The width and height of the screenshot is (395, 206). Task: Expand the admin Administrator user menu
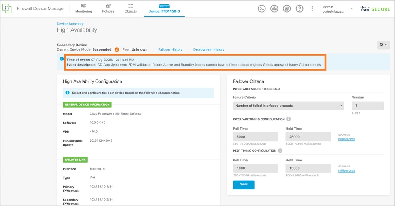[338, 9]
